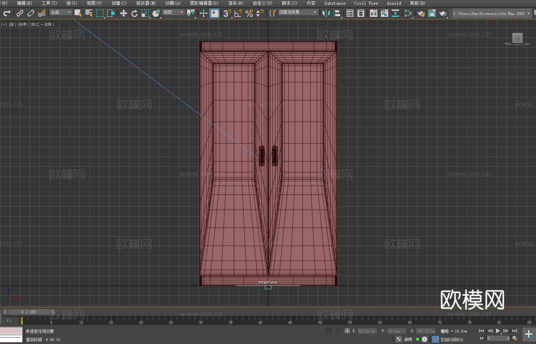The height and width of the screenshot is (344, 536).
Task: Toggle Selection Lock padlock icon
Action: (338, 331)
